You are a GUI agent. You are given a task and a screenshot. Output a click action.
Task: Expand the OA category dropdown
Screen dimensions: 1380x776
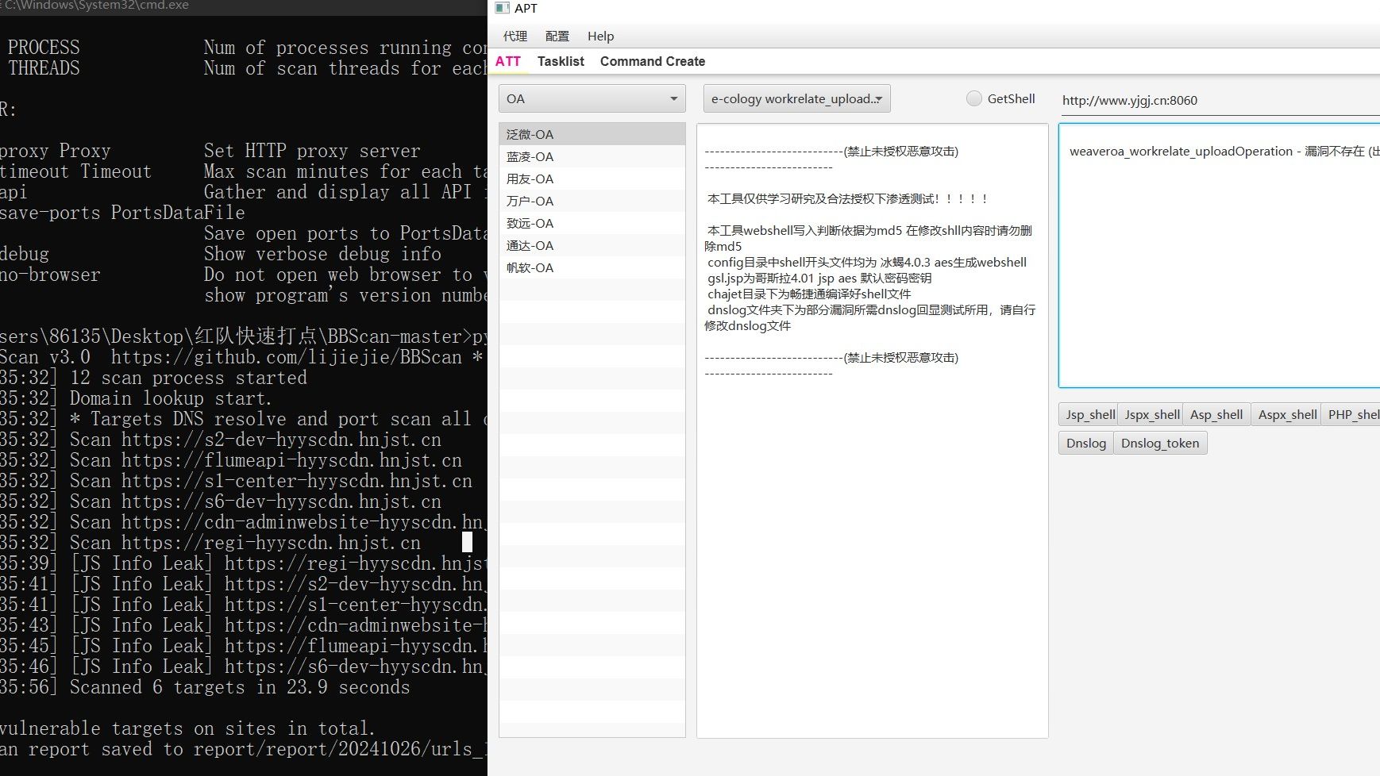point(592,98)
